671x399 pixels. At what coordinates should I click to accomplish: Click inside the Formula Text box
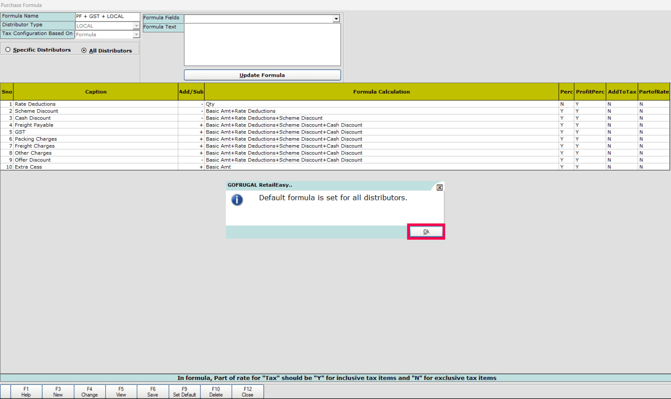(262, 45)
